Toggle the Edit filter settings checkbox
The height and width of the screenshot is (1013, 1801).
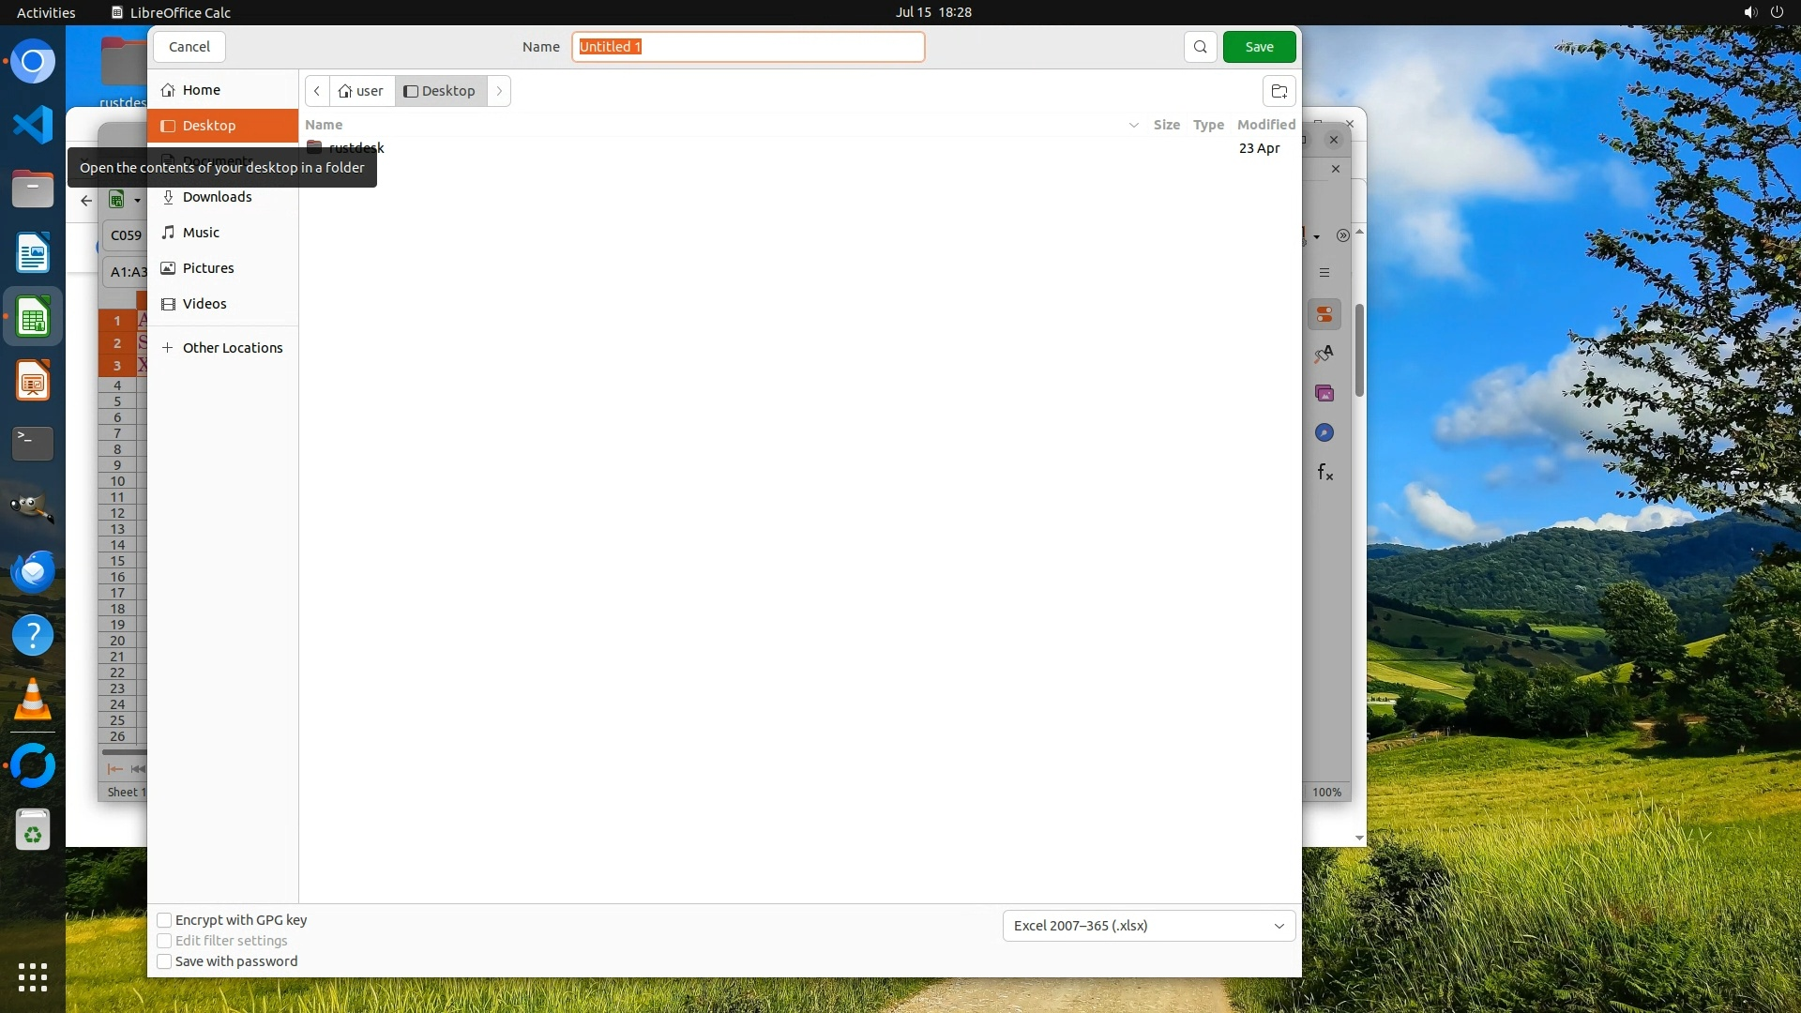(164, 941)
